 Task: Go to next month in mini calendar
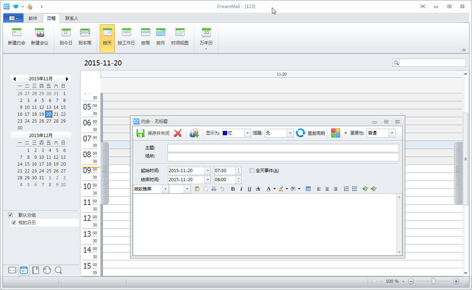pos(67,78)
